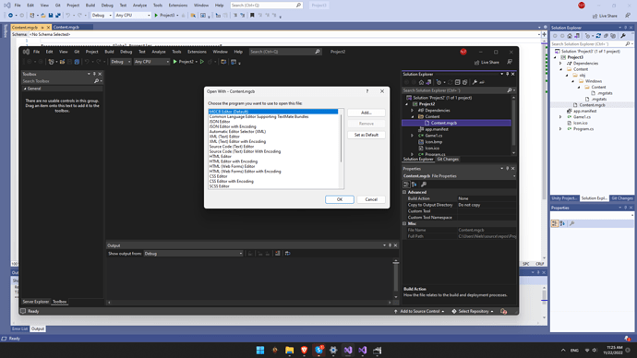Viewport: 637px width, 358px height.
Task: Click Home icon in Project2 Solution Explorer toolbar
Action: coord(421,82)
